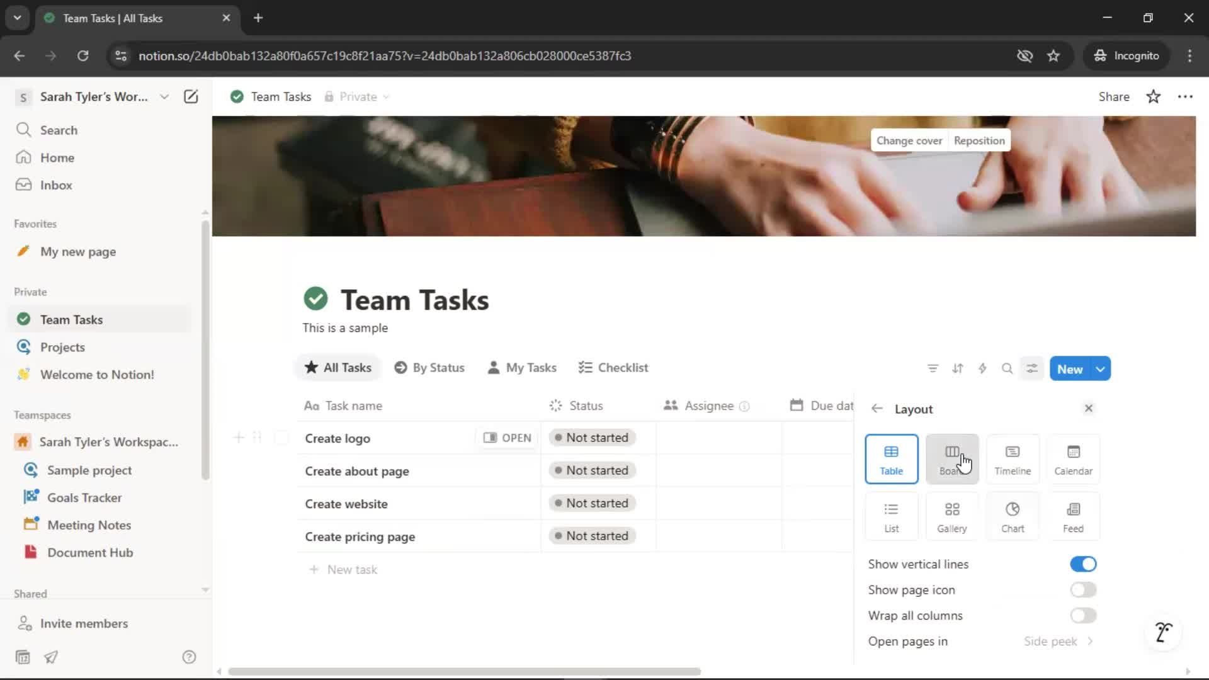The image size is (1209, 680).
Task: Open the Goals Tracker page in sidebar
Action: tap(84, 497)
